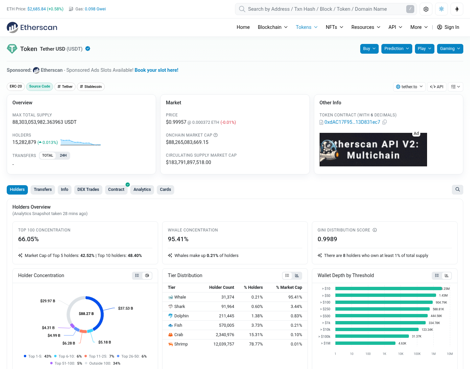
Task: Switch to the Cards tab
Action: [x=166, y=190]
